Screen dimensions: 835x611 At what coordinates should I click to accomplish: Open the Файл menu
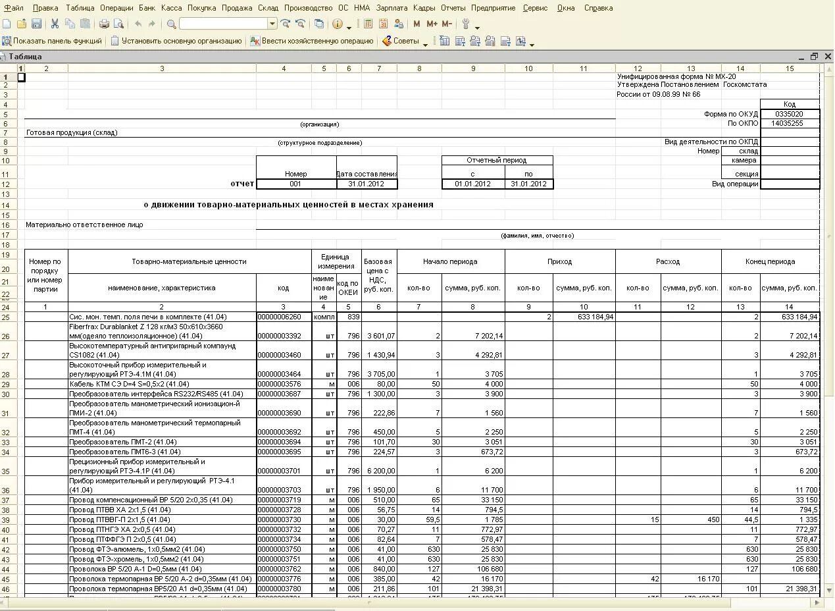(13, 8)
